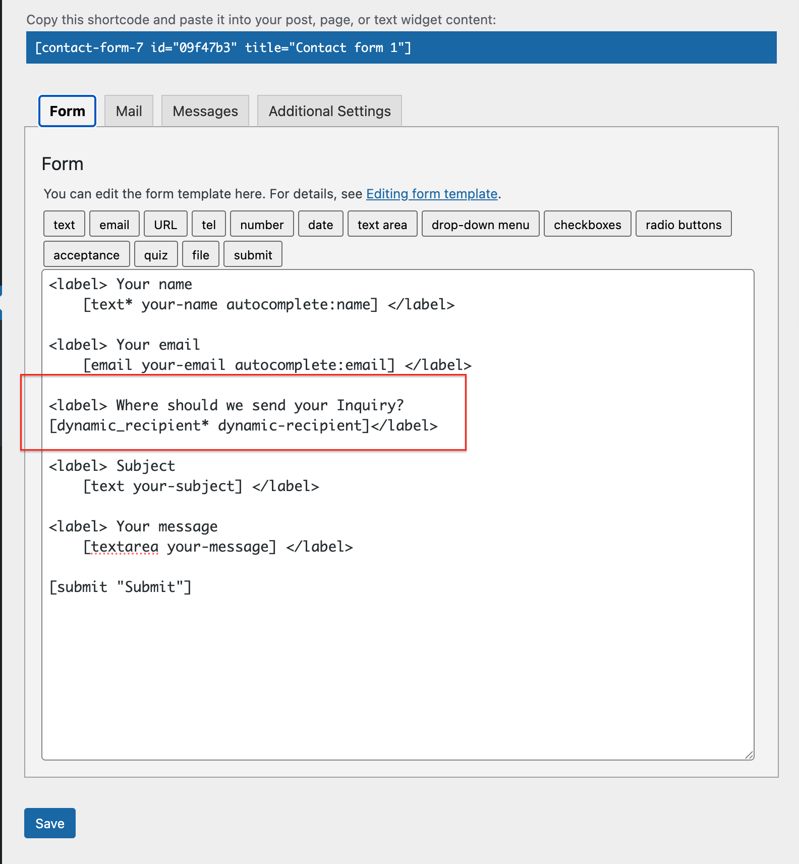This screenshot has width=799, height=864.
Task: Insert a tel tag
Action: 209,224
